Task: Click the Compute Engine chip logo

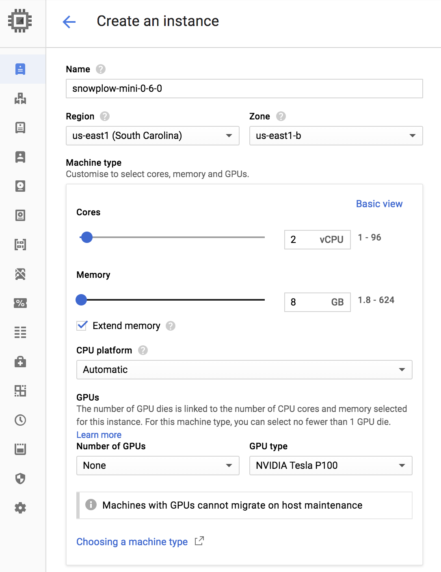Action: click(20, 21)
